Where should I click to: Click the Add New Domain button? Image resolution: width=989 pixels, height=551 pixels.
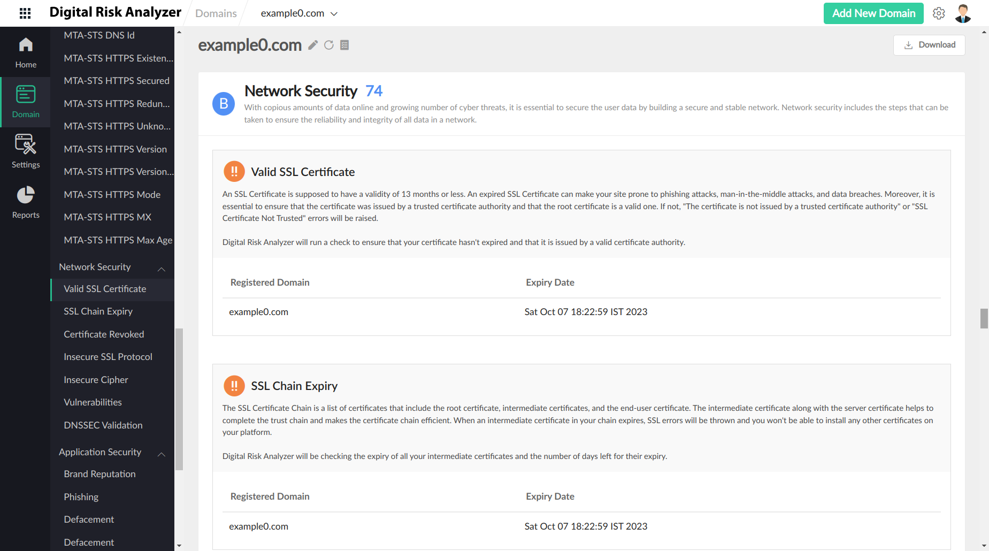pyautogui.click(x=873, y=13)
